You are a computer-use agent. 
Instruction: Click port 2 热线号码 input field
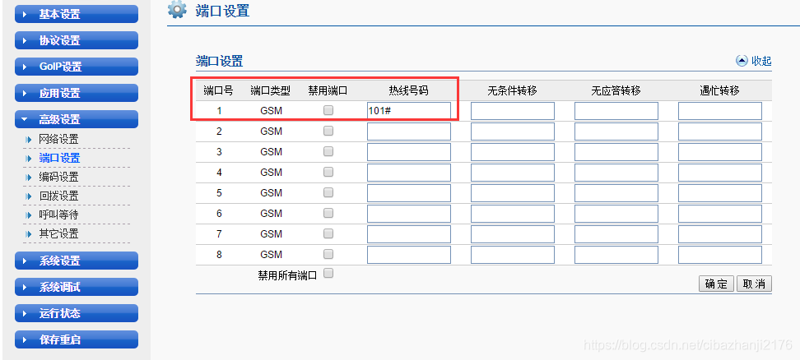409,132
